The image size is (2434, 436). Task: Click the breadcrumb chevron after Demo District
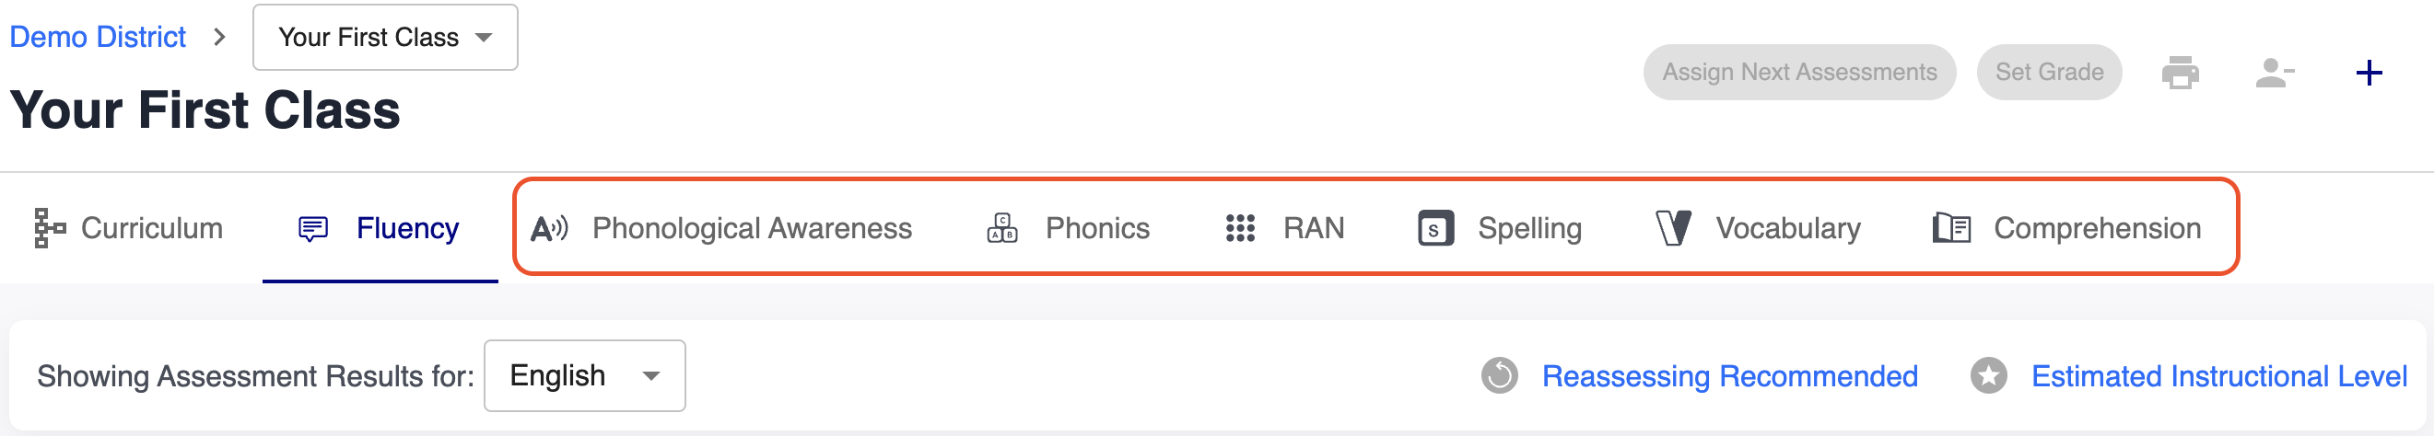219,37
